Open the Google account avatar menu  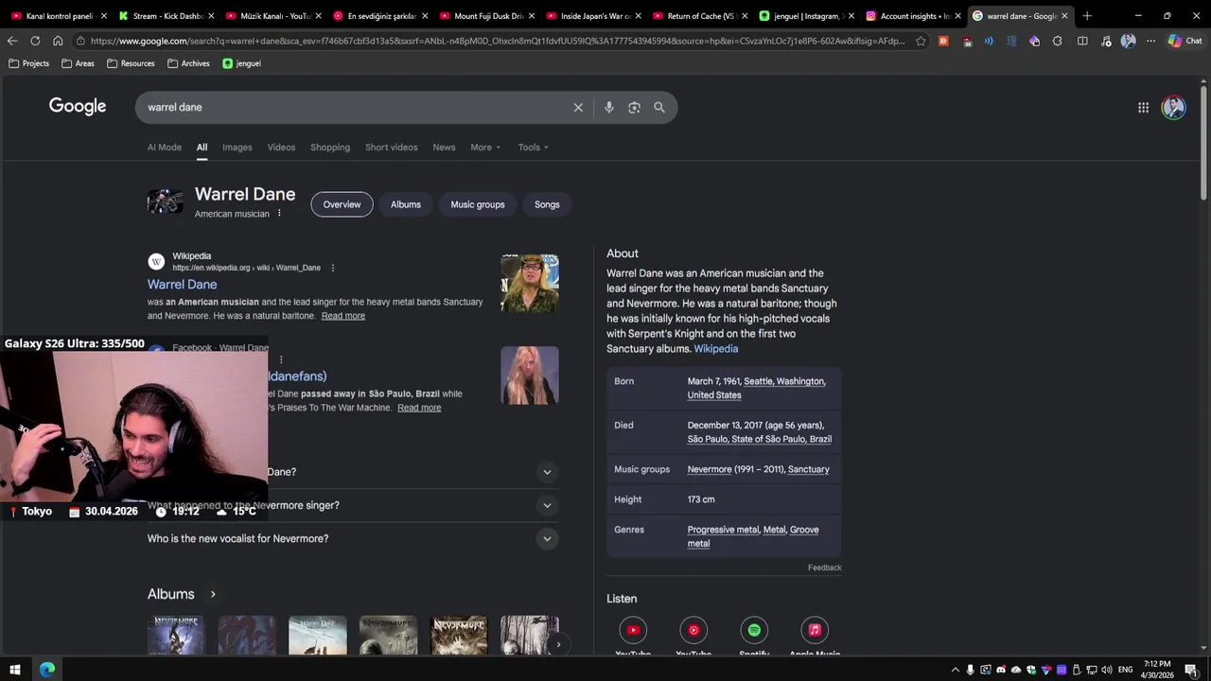coord(1173,107)
